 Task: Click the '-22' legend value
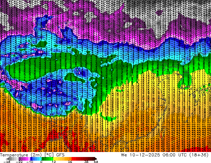19,162
